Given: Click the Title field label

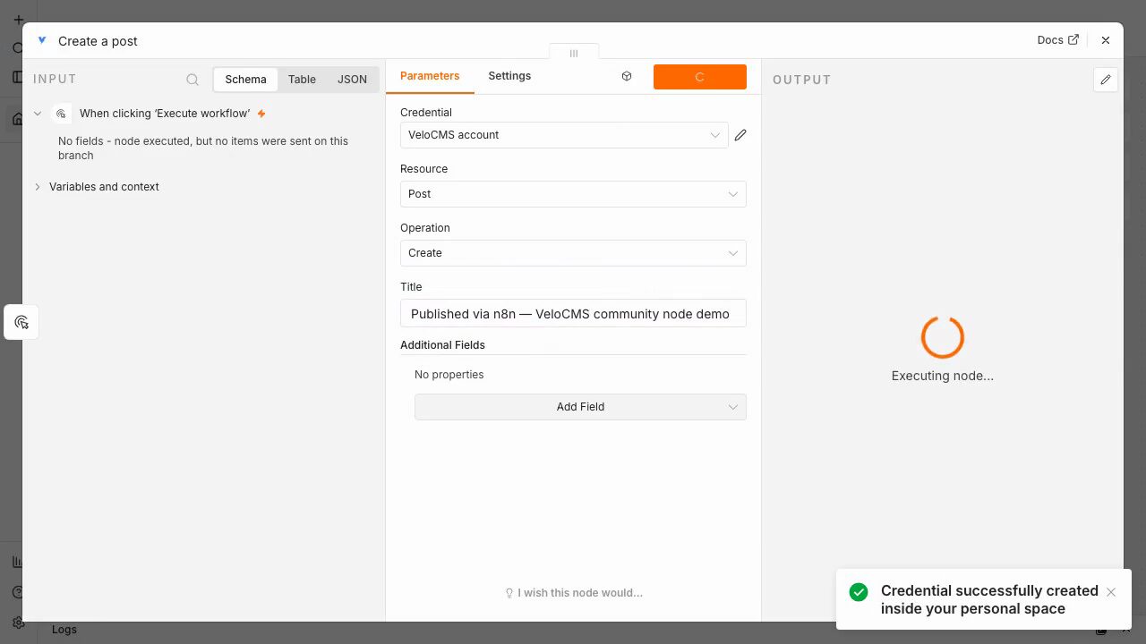Looking at the screenshot, I should click(x=411, y=287).
